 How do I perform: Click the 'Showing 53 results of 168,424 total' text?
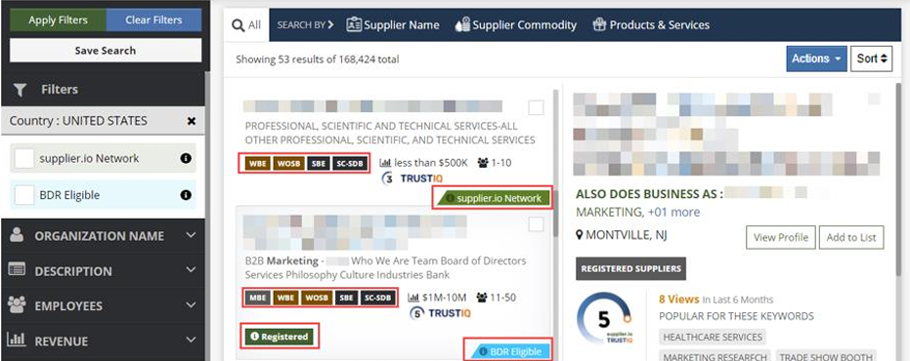[x=318, y=60]
